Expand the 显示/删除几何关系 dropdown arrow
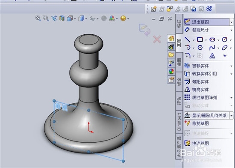The image size is (235, 168). point(232,116)
